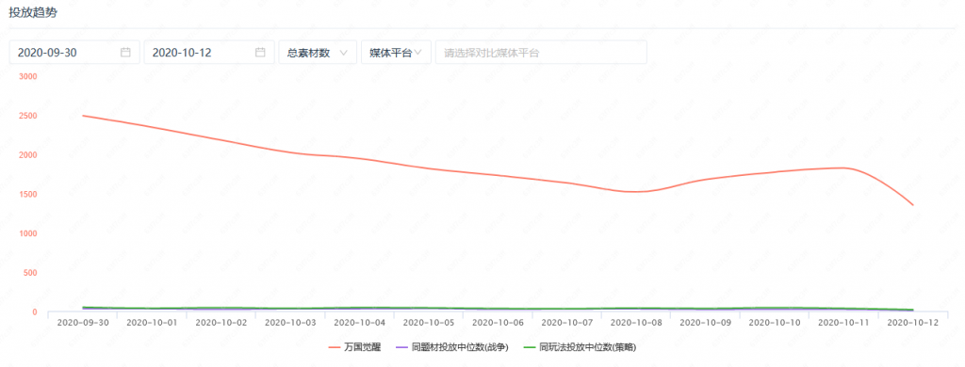
Task: Click the 万国觉醒 line's 2020-09-30 starting point
Action: tap(83, 116)
